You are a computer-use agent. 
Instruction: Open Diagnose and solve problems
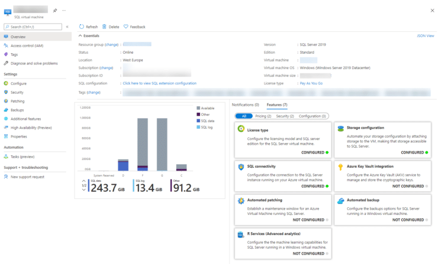[36, 63]
